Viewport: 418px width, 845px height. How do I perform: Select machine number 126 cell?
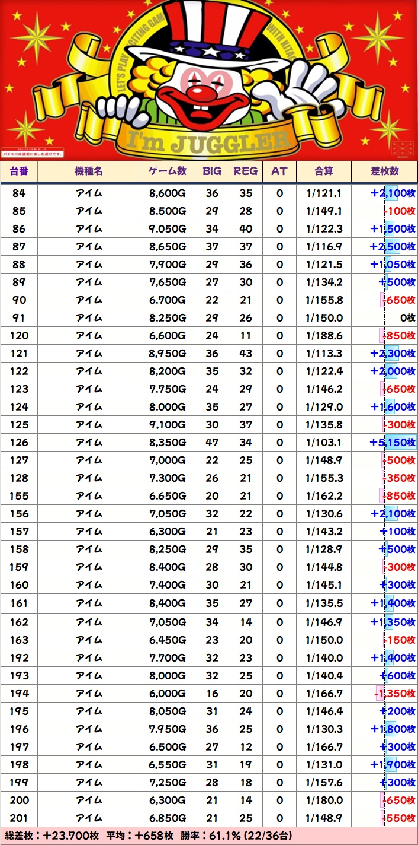(19, 443)
